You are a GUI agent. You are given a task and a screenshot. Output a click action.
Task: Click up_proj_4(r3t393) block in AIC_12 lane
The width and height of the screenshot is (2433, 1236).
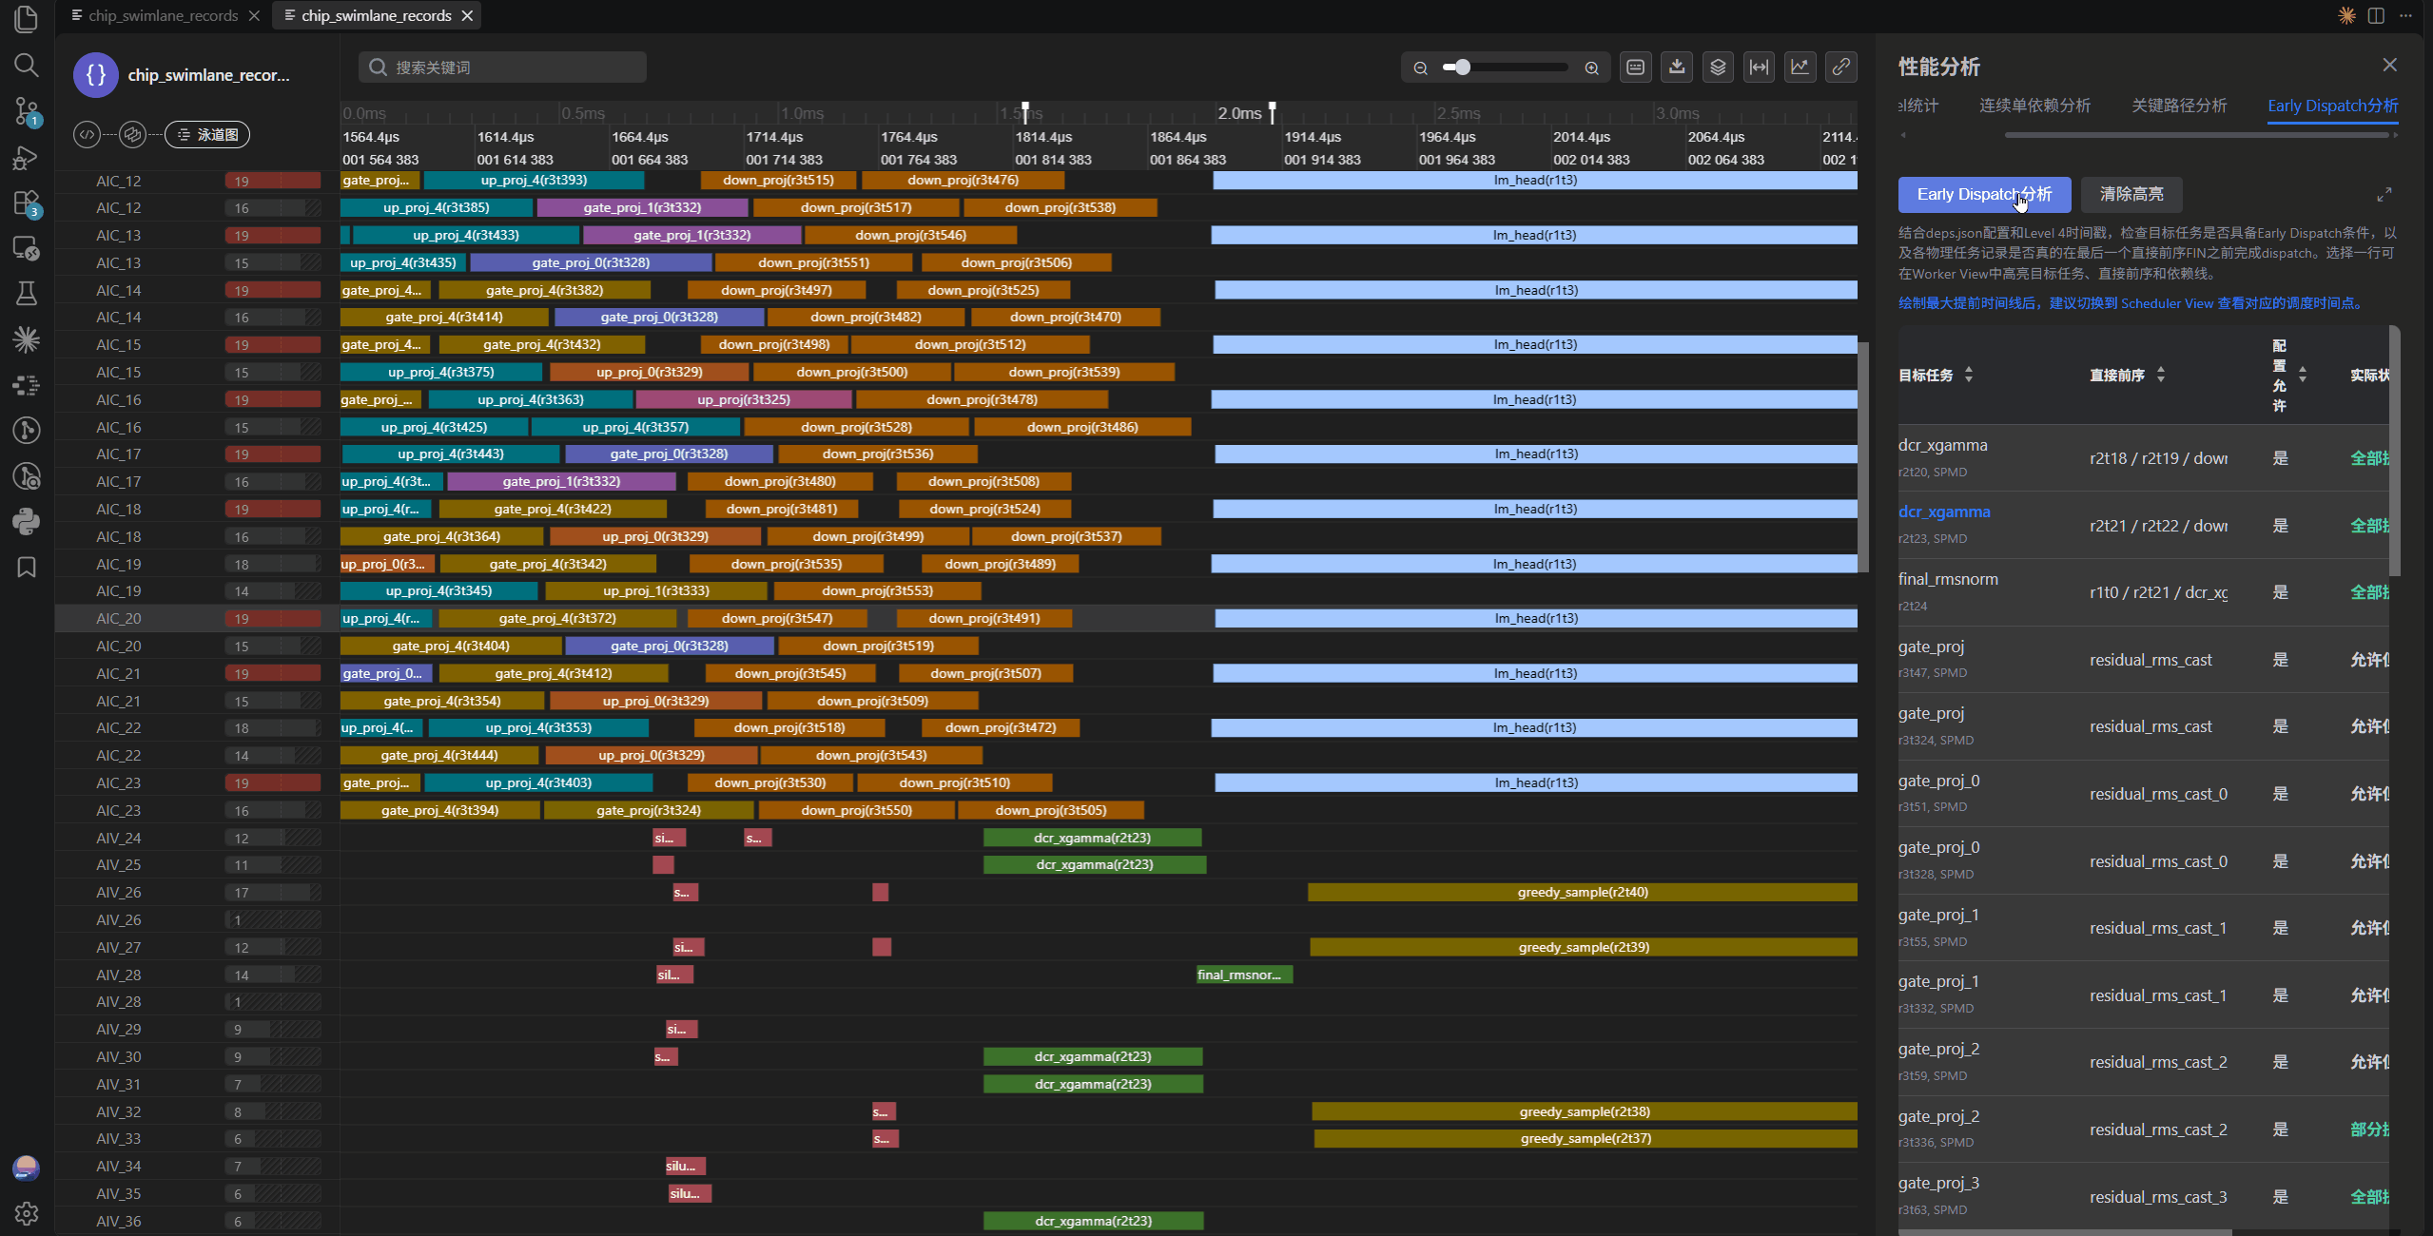[534, 181]
